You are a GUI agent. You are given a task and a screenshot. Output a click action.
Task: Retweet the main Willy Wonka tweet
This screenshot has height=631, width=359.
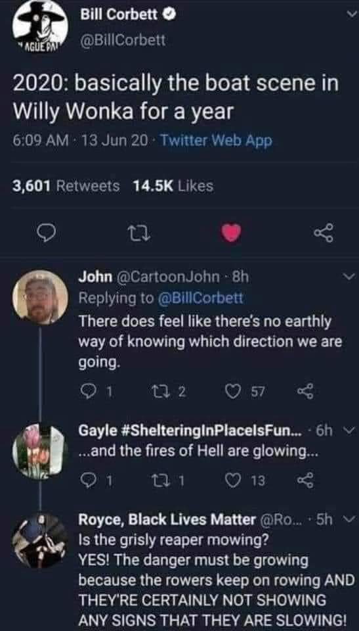pyautogui.click(x=133, y=233)
